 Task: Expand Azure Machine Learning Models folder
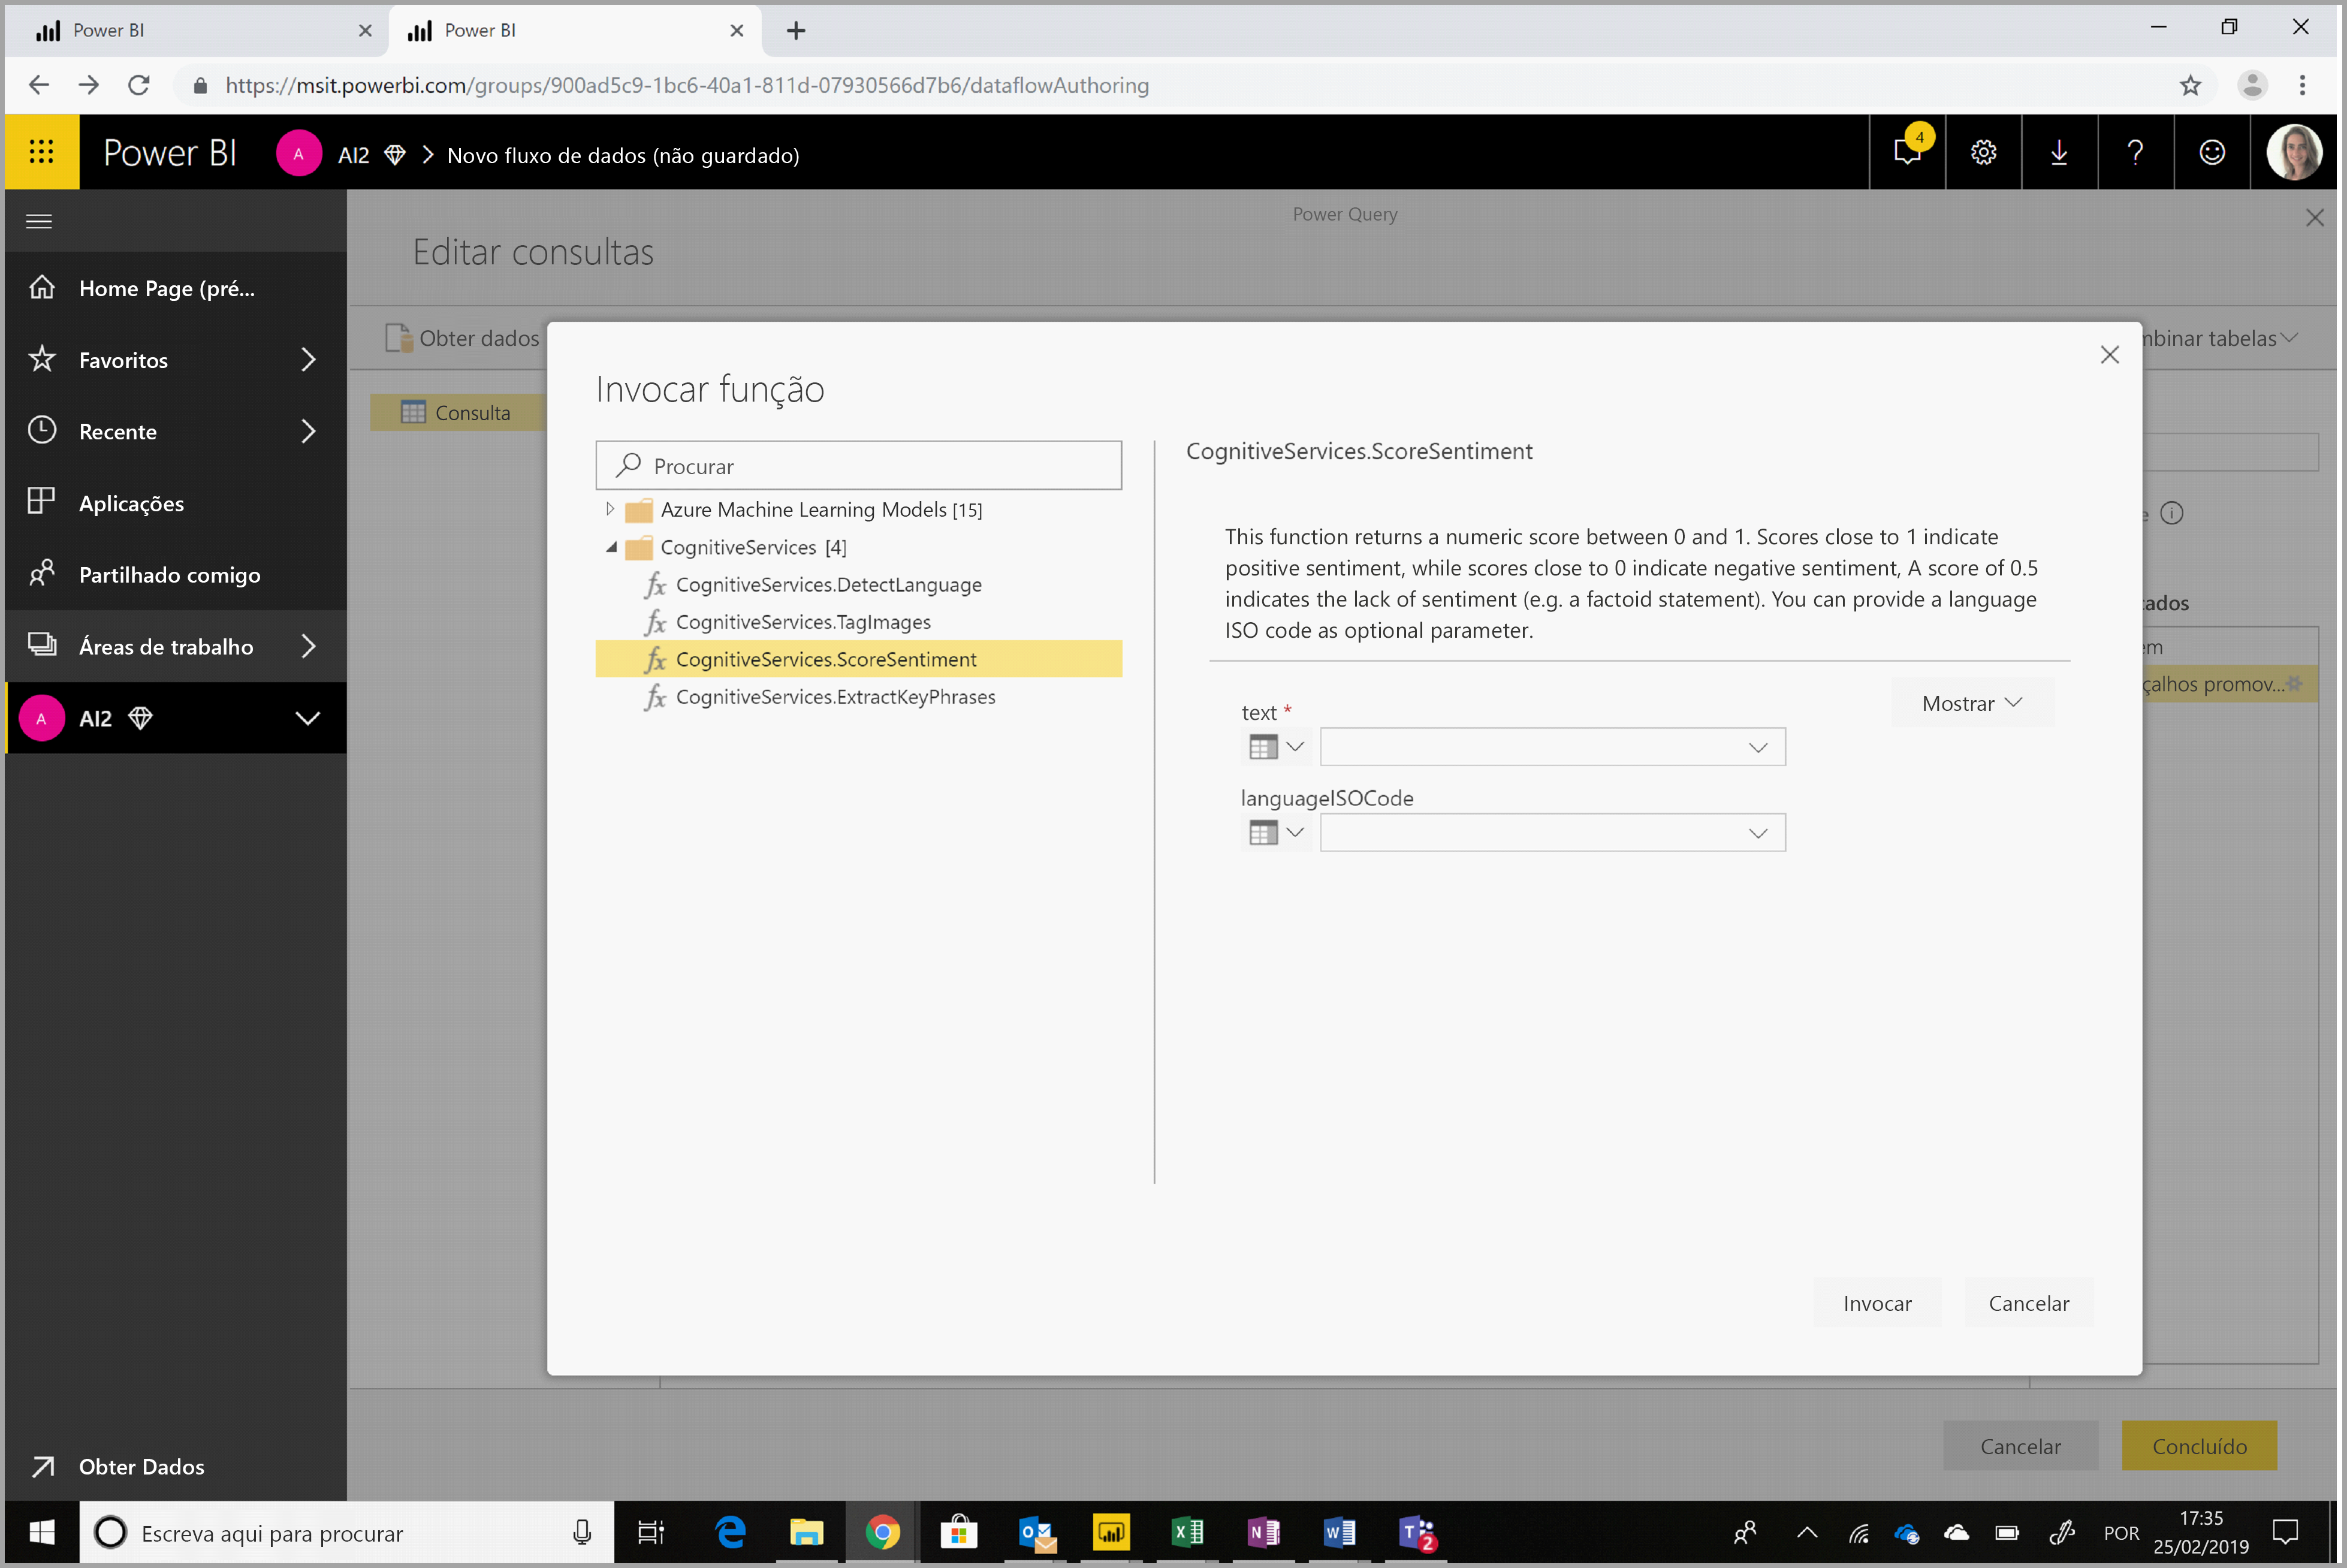click(610, 509)
